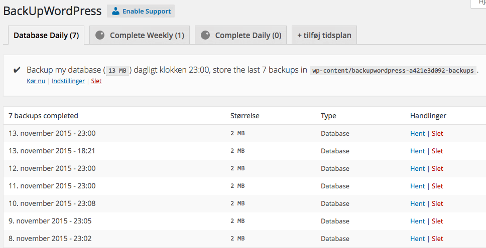Click the red Slet schedule link
This screenshot has width=486, height=248.
(x=96, y=81)
